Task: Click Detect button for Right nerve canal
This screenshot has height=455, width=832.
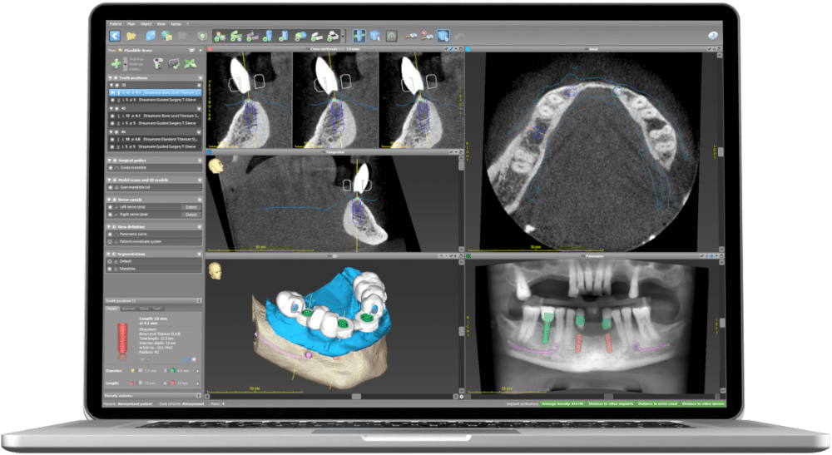Action: tap(191, 215)
